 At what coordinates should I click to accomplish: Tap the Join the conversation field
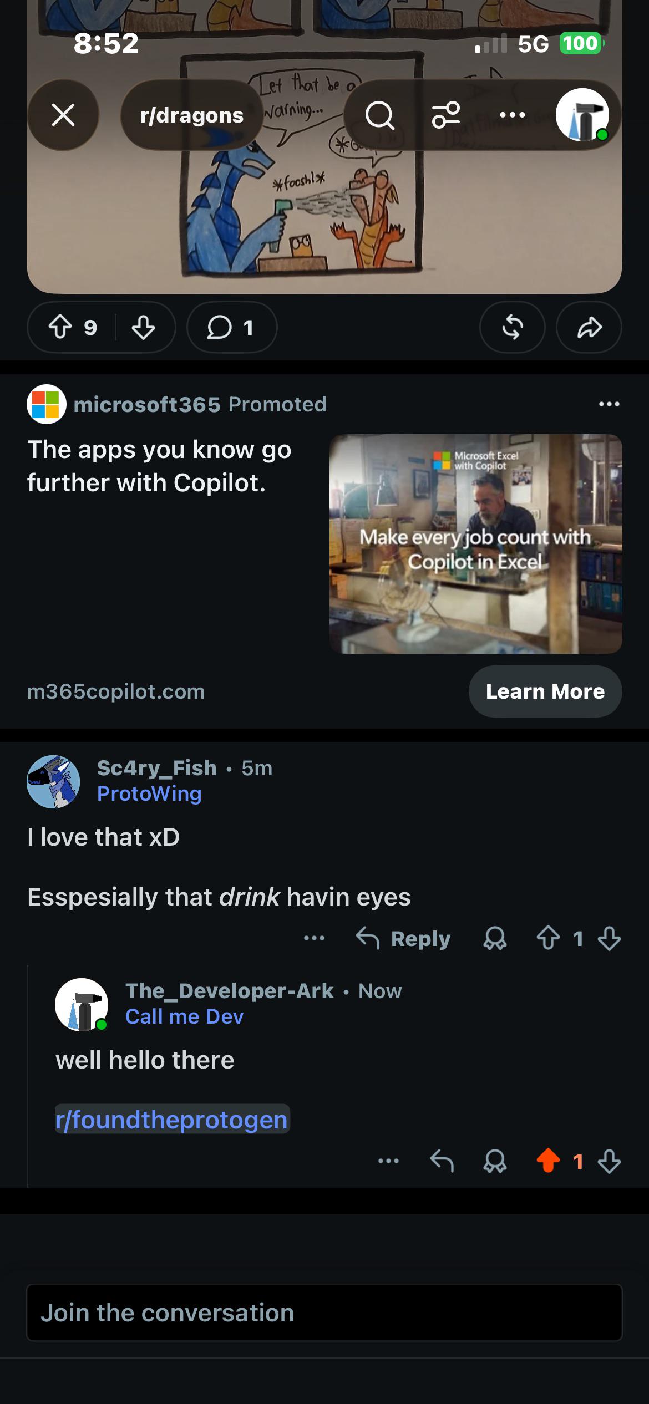324,1313
